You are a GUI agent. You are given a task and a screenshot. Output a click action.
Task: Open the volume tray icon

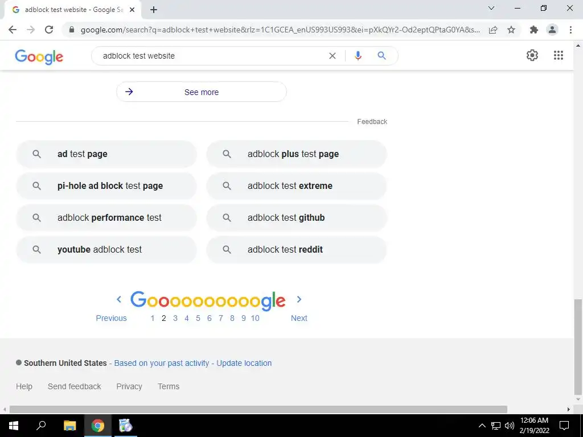click(510, 426)
